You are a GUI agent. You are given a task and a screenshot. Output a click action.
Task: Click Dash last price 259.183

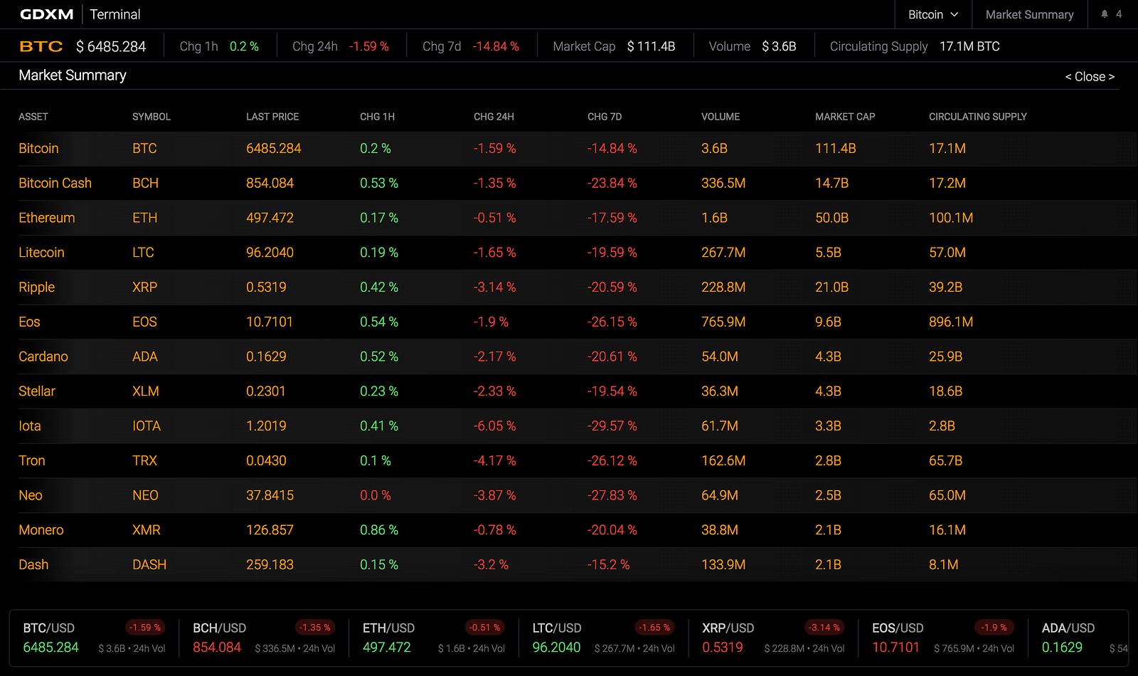[270, 565]
